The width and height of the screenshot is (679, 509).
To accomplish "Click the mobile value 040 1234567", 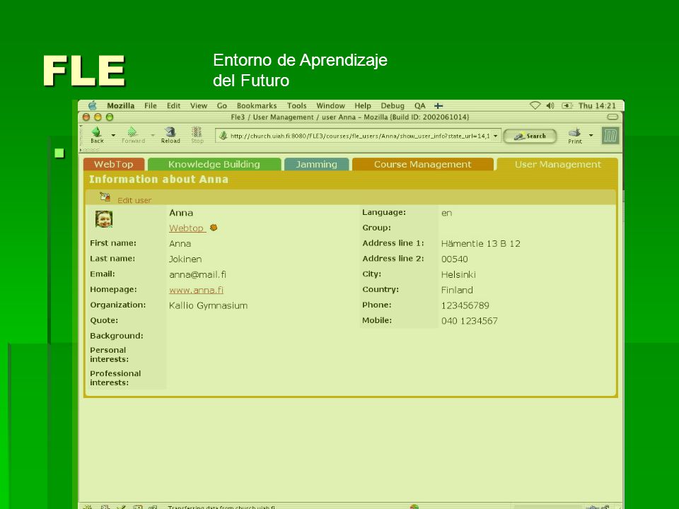I will 470,321.
